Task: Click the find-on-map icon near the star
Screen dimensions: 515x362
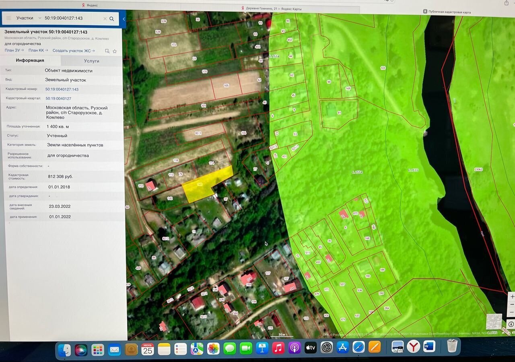Action: coord(107,51)
